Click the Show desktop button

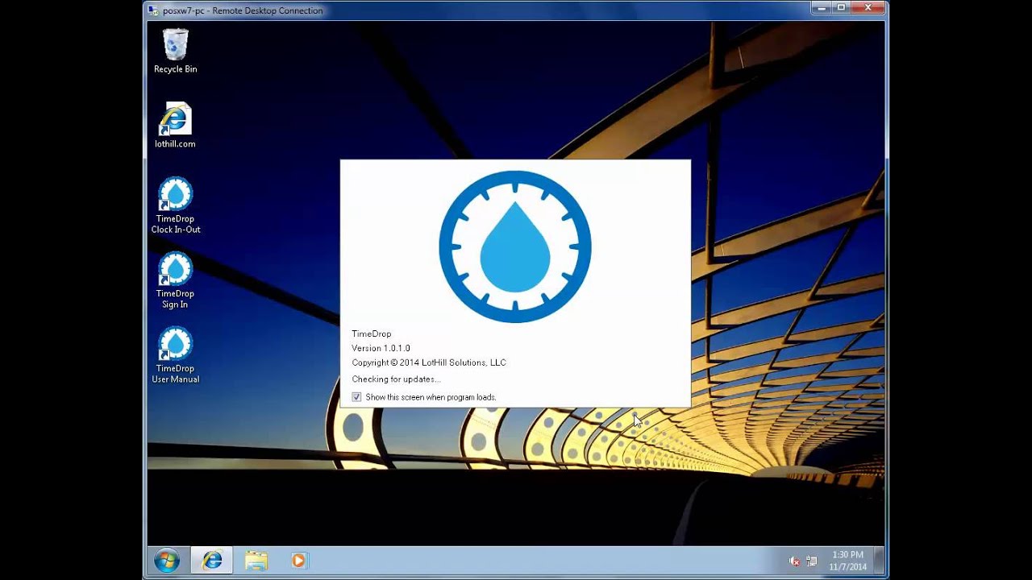click(x=879, y=561)
